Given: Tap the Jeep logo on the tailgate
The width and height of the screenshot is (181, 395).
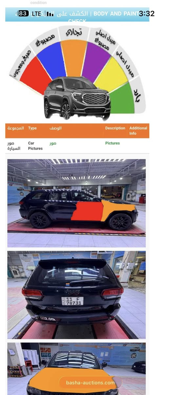Looking at the screenshot, I should 72,292.
